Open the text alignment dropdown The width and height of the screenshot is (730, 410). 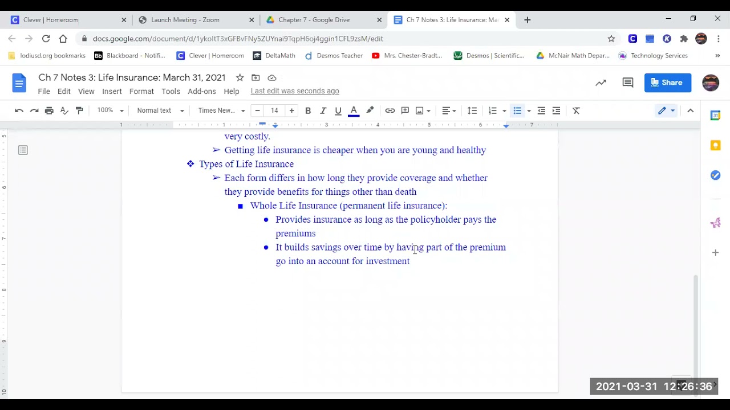tap(449, 110)
